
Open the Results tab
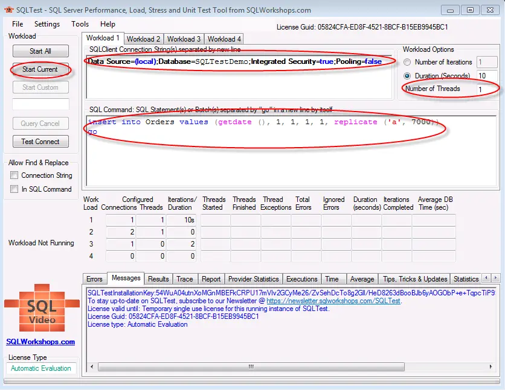[x=158, y=279]
